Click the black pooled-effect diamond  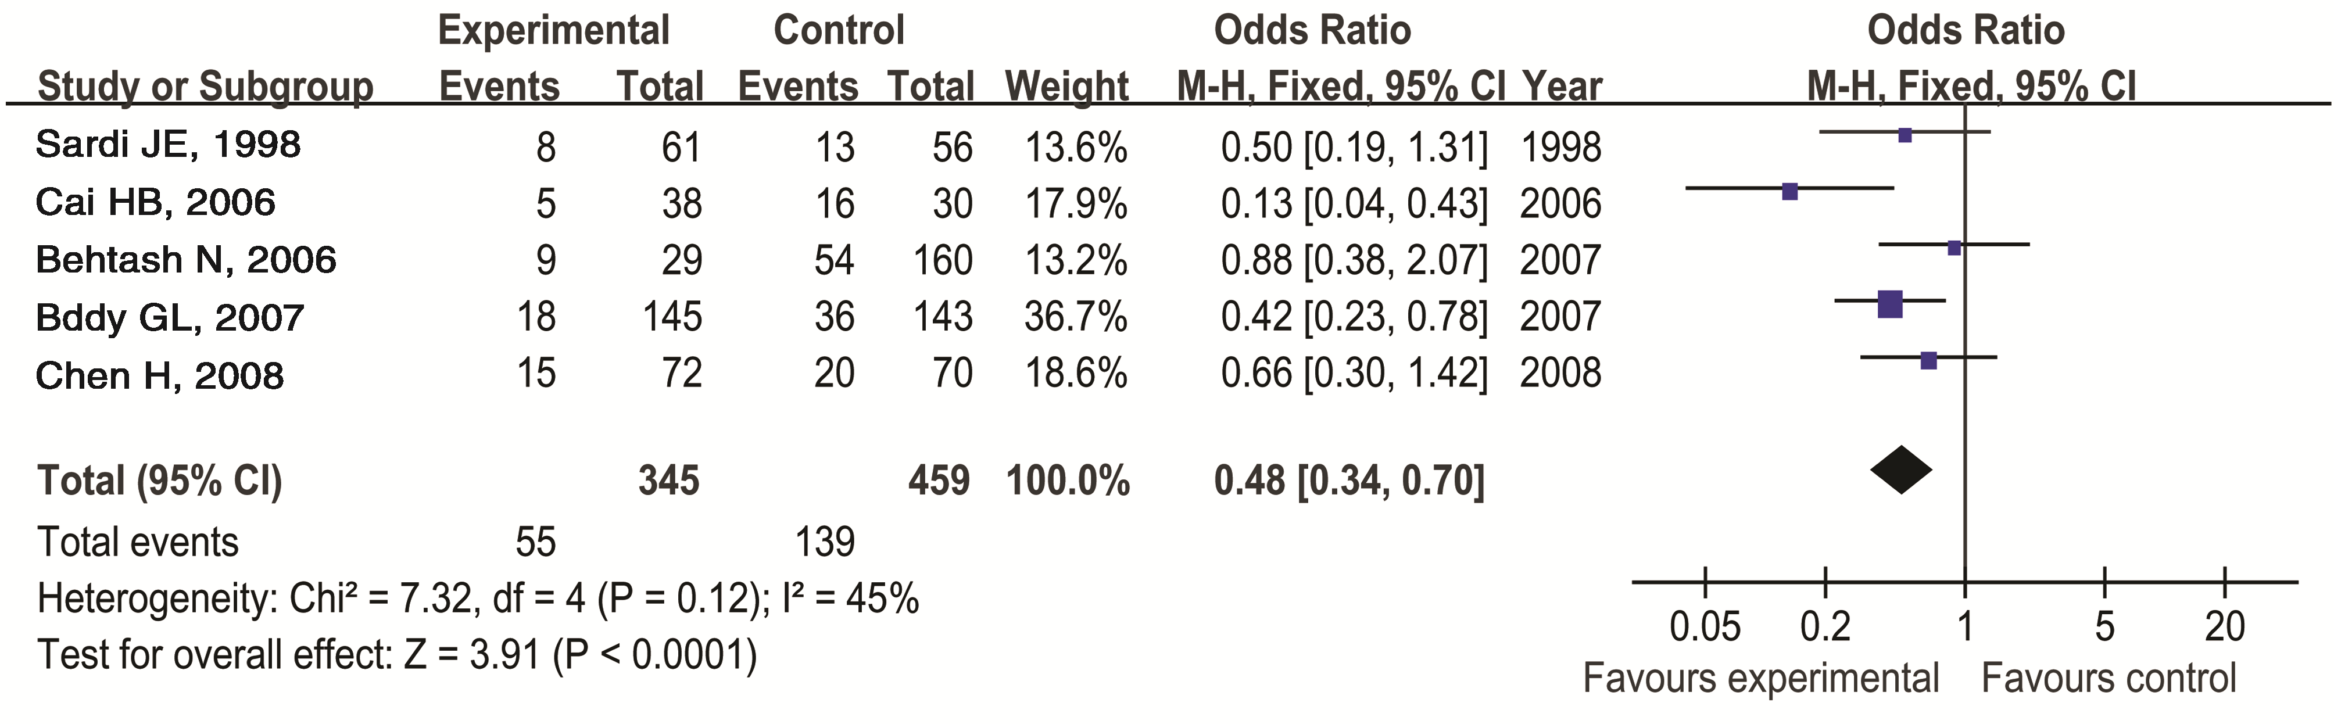(x=1901, y=470)
